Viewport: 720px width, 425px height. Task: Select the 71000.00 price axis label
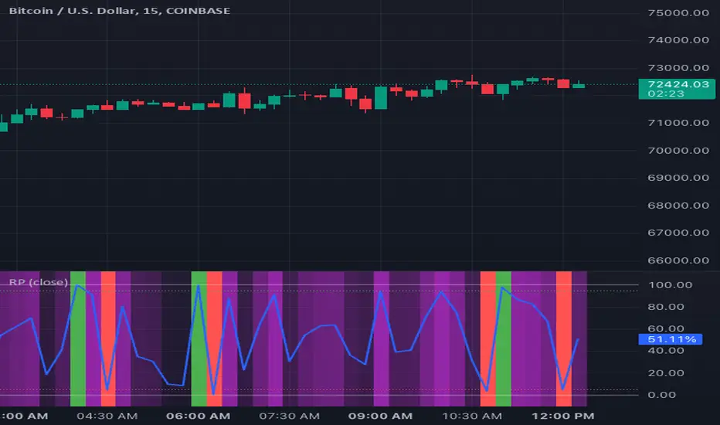click(x=678, y=123)
